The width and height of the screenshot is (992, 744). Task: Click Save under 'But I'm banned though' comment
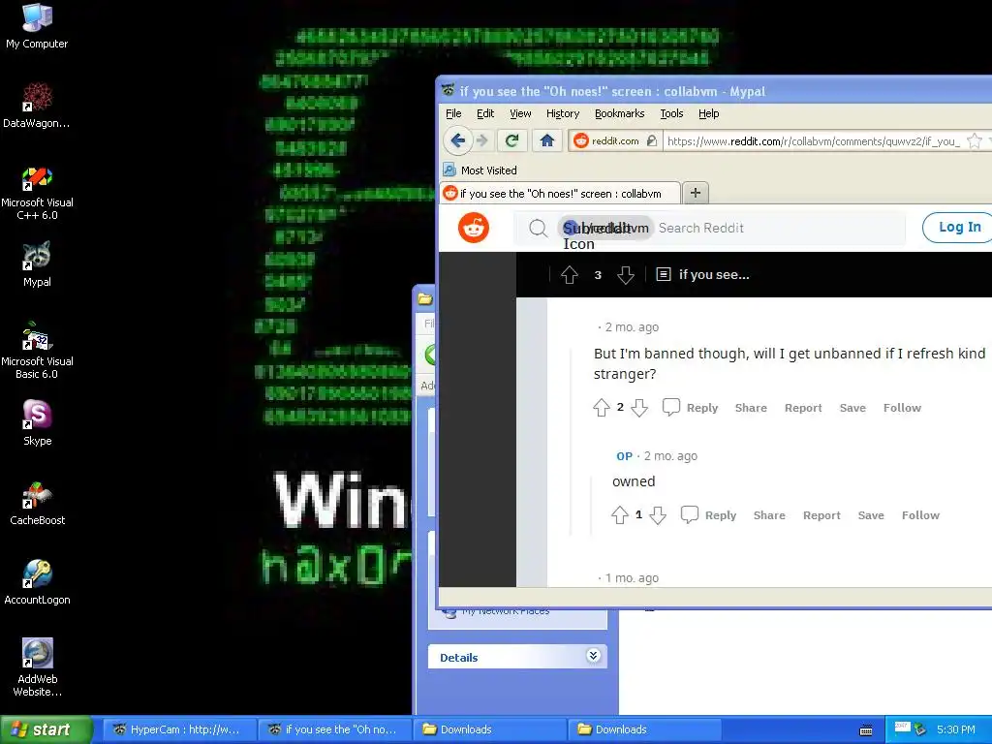point(852,408)
